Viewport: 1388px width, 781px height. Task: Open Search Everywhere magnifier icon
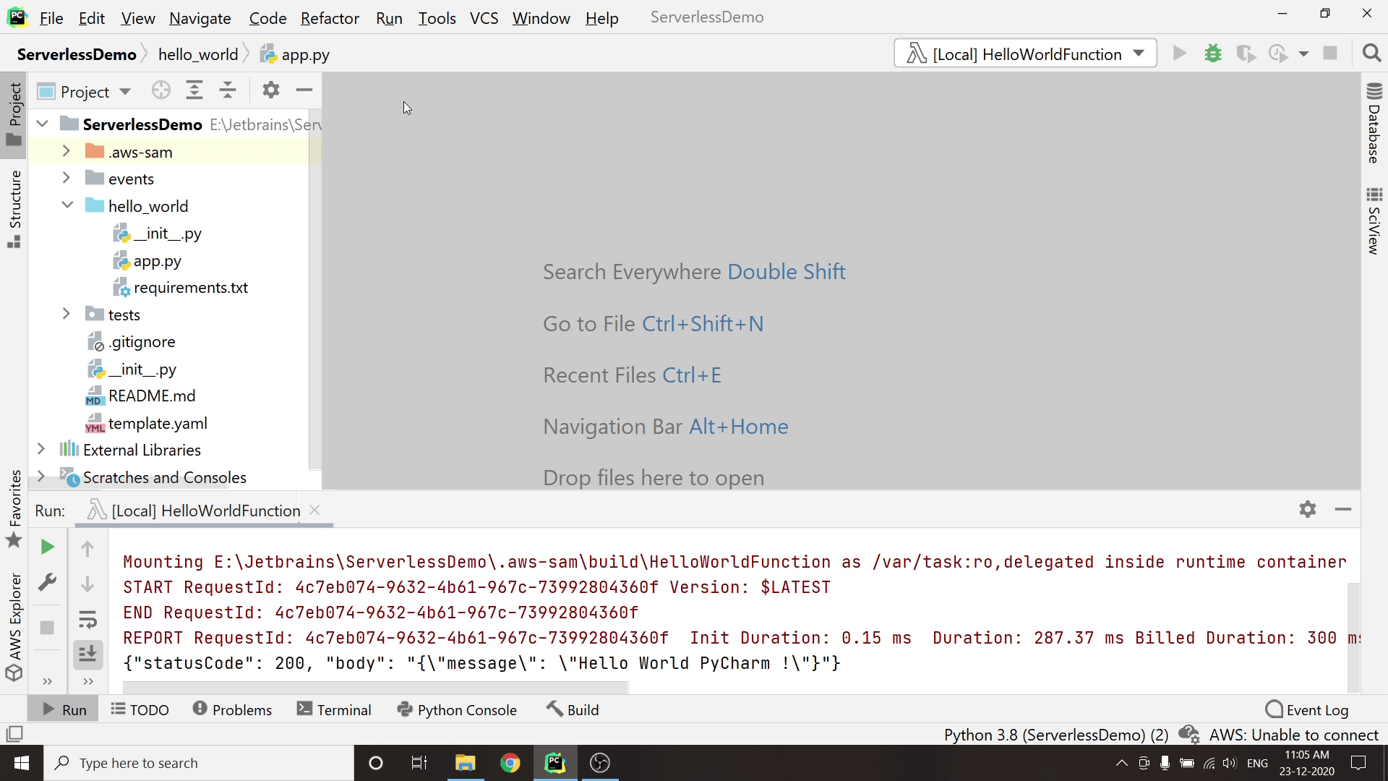(1371, 54)
